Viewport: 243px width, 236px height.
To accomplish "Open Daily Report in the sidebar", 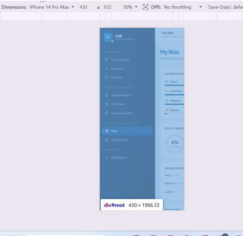I will coord(127,157).
